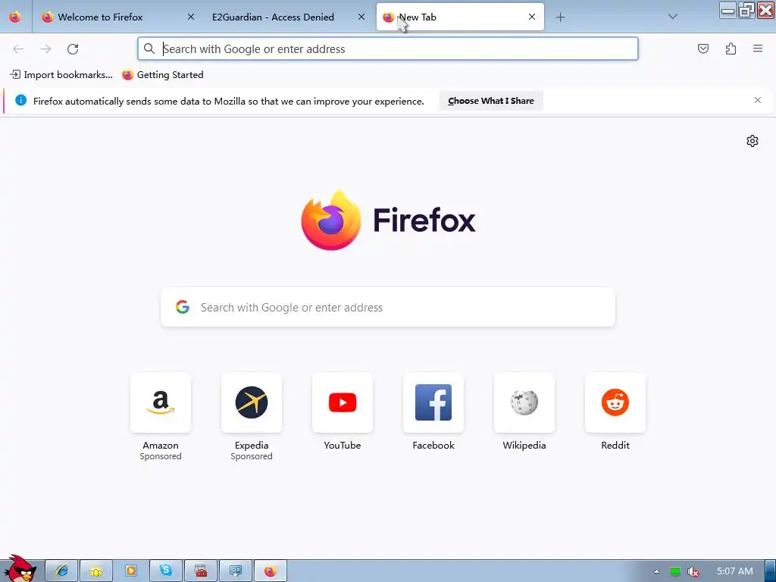
Task: Open the monitor settings taskbar icon
Action: click(x=236, y=571)
